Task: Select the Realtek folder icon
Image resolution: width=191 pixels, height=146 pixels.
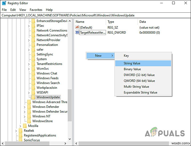Action: tap(20, 131)
